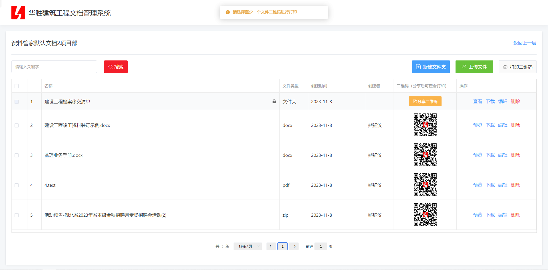
Task: Click the 共 5 条 total count
Action: tap(222, 246)
